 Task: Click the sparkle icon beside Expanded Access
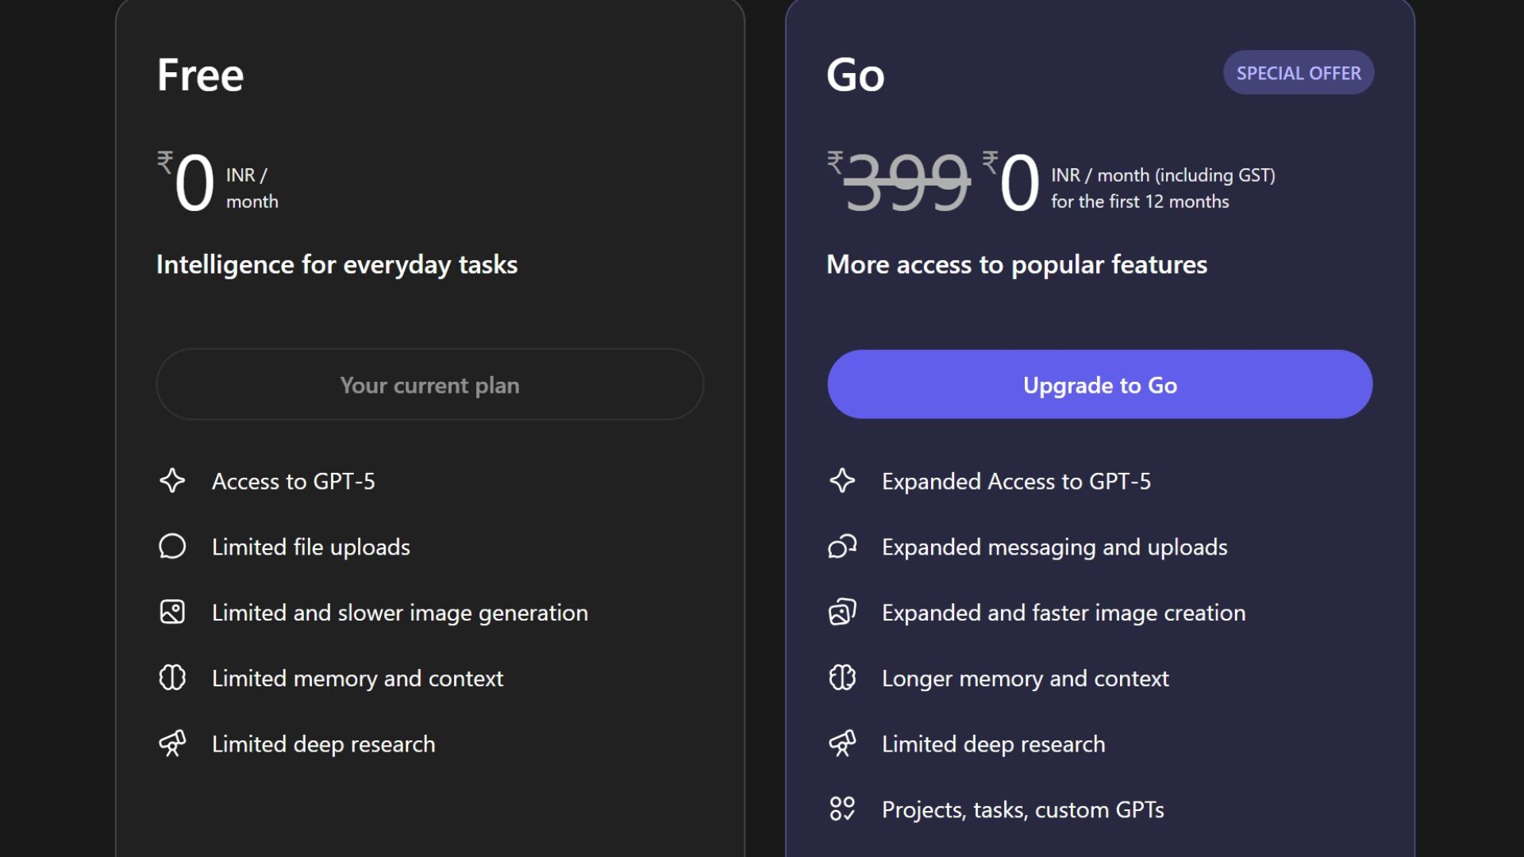tap(842, 481)
